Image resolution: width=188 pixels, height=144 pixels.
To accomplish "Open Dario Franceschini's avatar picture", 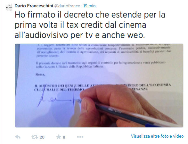I will click(x=9, y=7).
